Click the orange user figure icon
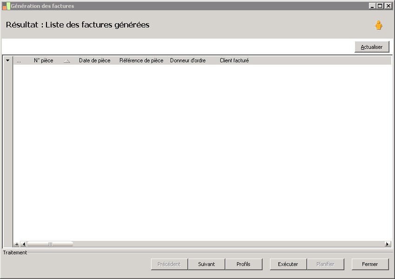Screen dimensions: 395x279 tap(378, 25)
